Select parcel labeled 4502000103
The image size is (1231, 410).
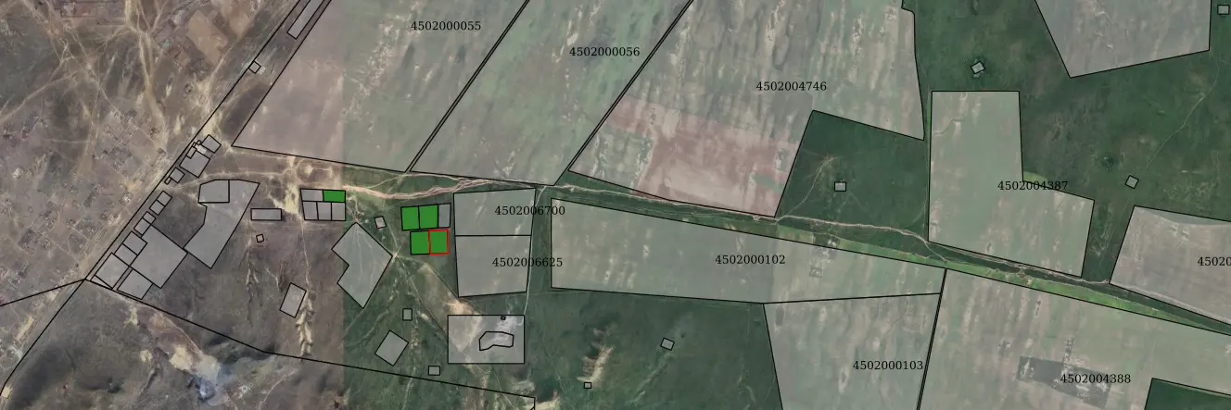[887, 366]
